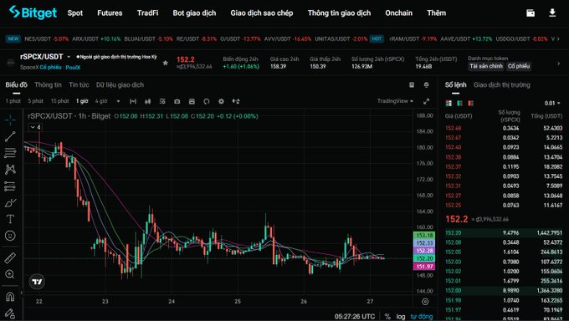Open the TradFi menu
The height and width of the screenshot is (321, 569).
click(x=147, y=13)
